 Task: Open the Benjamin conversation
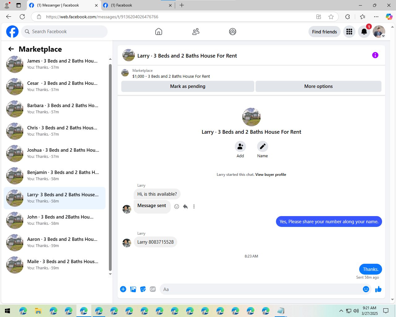click(54, 176)
